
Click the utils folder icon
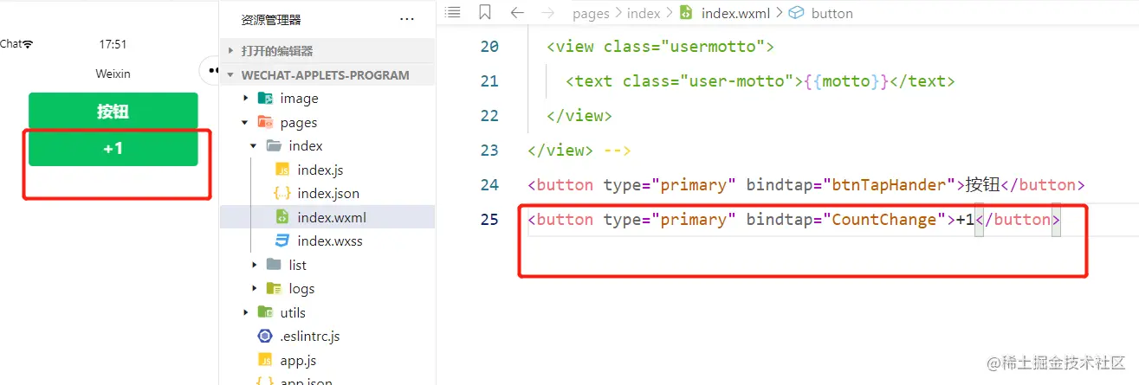265,312
